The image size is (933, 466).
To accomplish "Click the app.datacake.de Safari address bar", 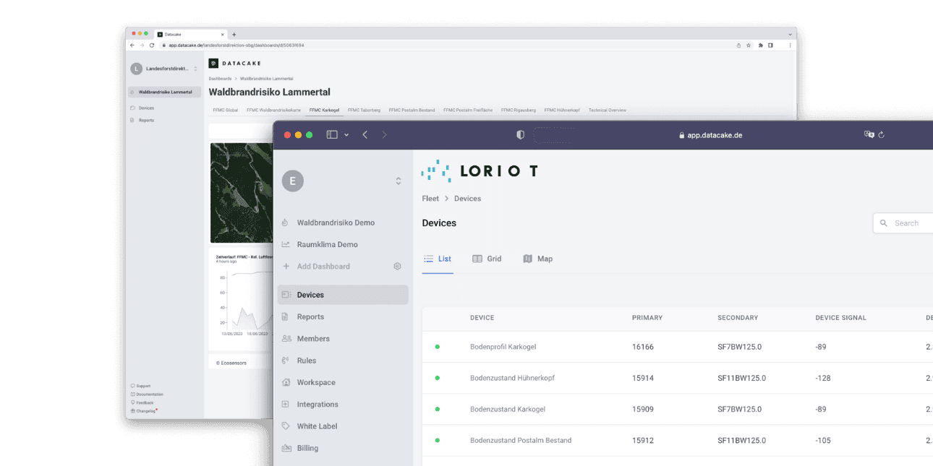I will 710,135.
